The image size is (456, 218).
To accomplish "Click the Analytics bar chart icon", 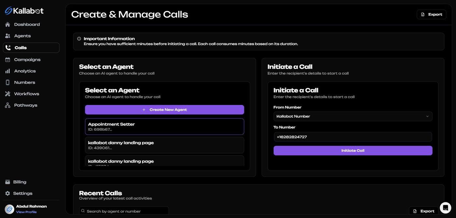I will [7, 71].
